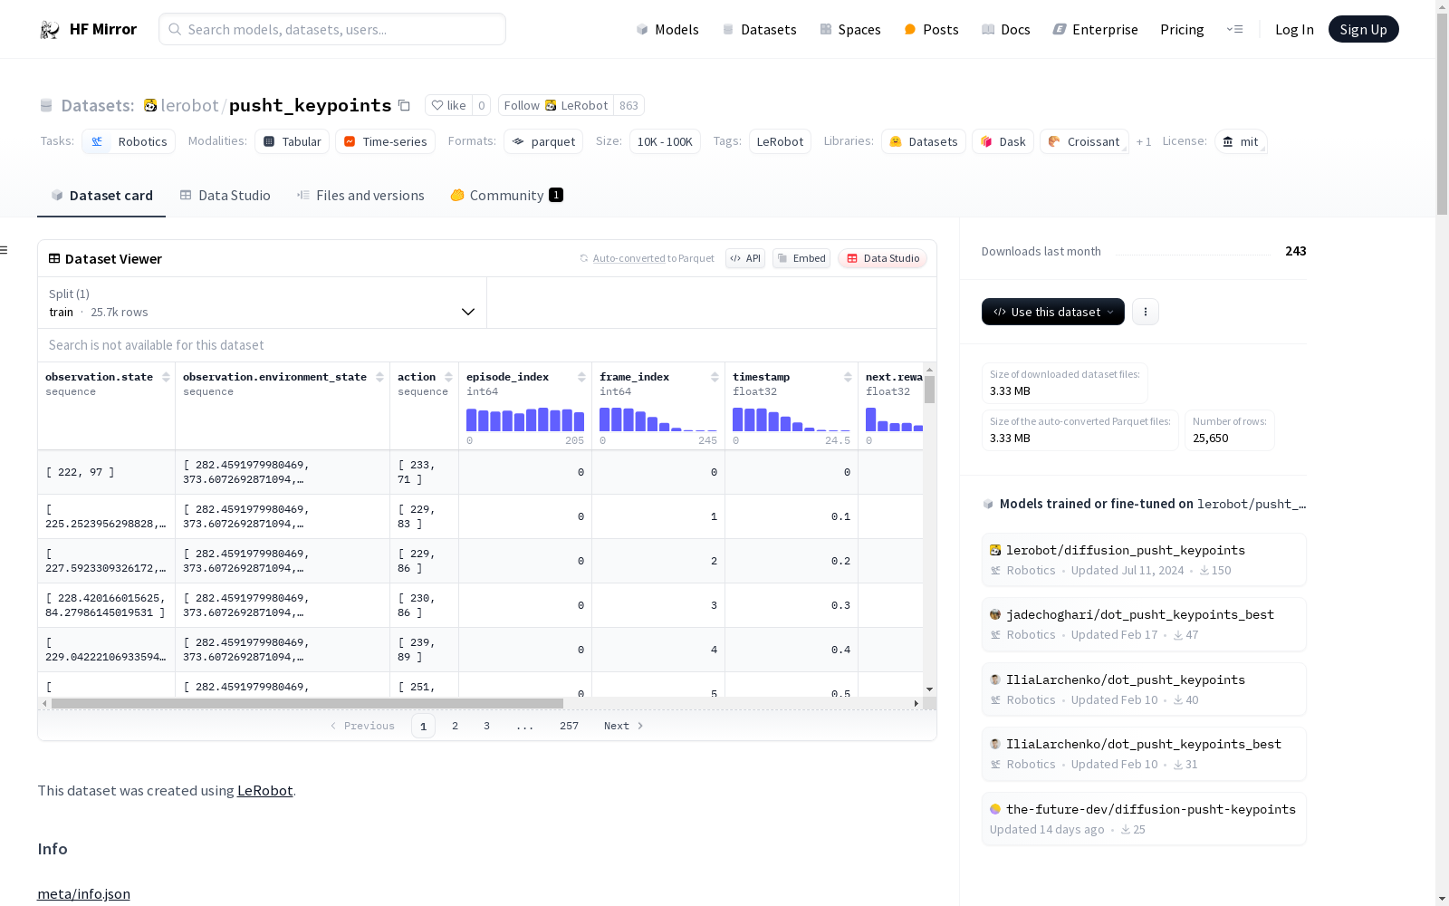Image resolution: width=1449 pixels, height=906 pixels.
Task: Expand the +1 more libraries
Action: coord(1144,142)
